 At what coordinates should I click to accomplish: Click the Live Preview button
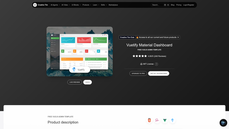75,82
